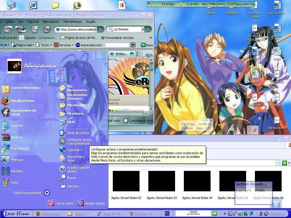Open Personalizar vínculos bookmark
The image size is (291, 218).
point(117,38)
